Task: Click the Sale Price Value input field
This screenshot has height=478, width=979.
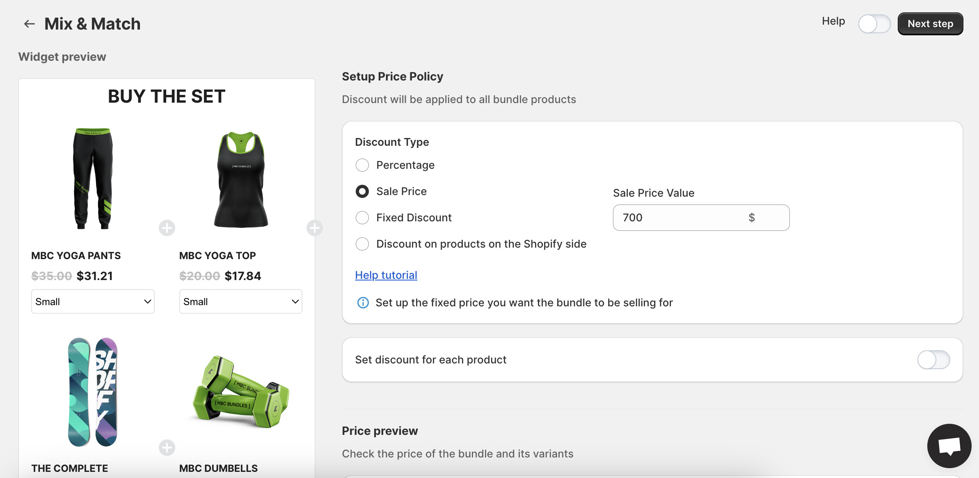Action: (681, 218)
